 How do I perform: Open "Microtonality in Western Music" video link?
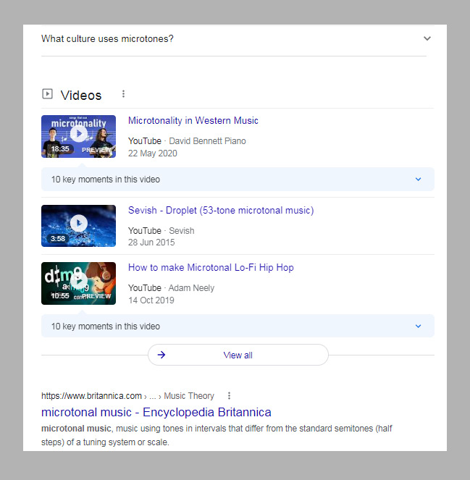(x=193, y=121)
